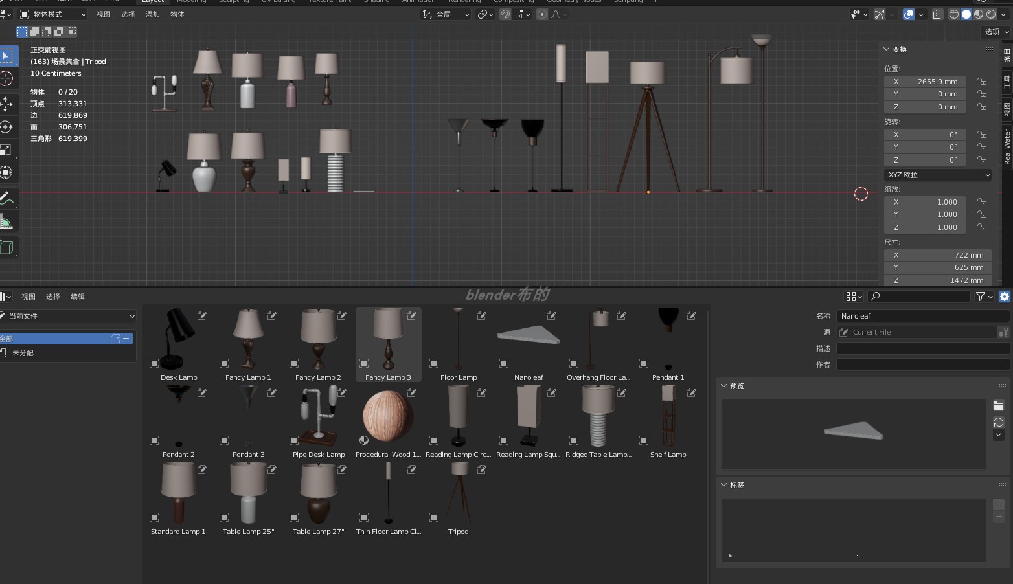1013x584 pixels.
Task: Remove asset tag minus button
Action: (999, 517)
